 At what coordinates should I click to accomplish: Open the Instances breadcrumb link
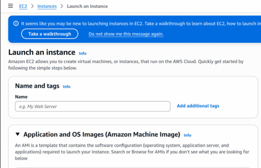coord(47,6)
